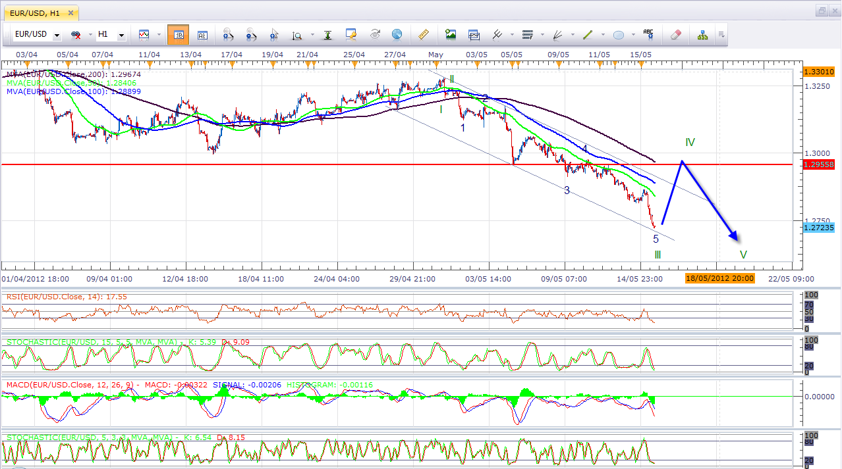Toggle the eye visibility icon
The image size is (842, 469).
coord(375,34)
